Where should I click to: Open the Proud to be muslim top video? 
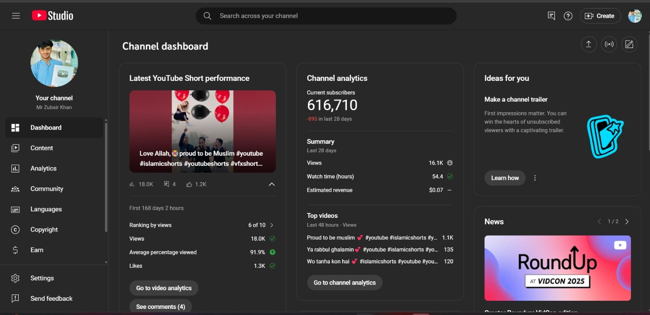tap(372, 237)
